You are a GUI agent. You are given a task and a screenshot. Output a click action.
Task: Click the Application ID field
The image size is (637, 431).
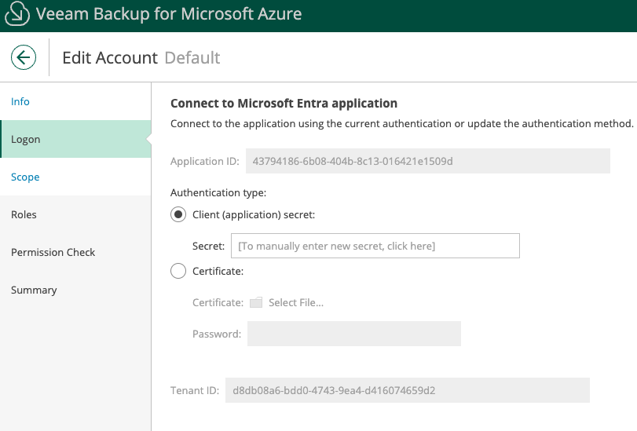(427, 161)
